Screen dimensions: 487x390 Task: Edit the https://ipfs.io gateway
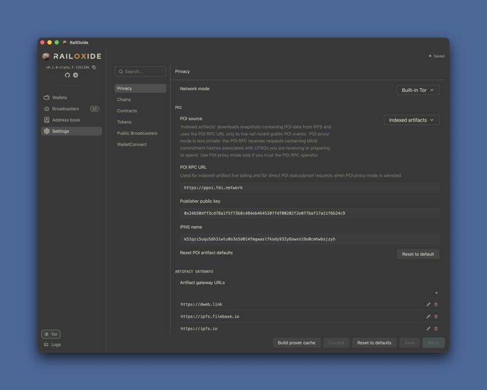tap(429, 329)
